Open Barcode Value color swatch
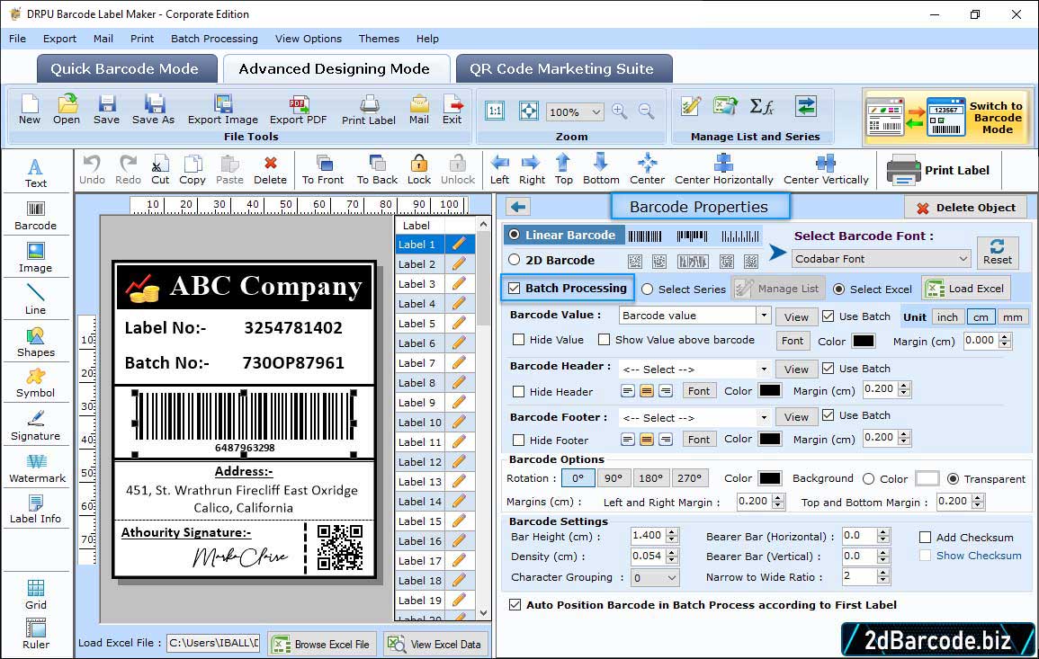Viewport: 1039px width, 659px height. pyautogui.click(x=864, y=341)
